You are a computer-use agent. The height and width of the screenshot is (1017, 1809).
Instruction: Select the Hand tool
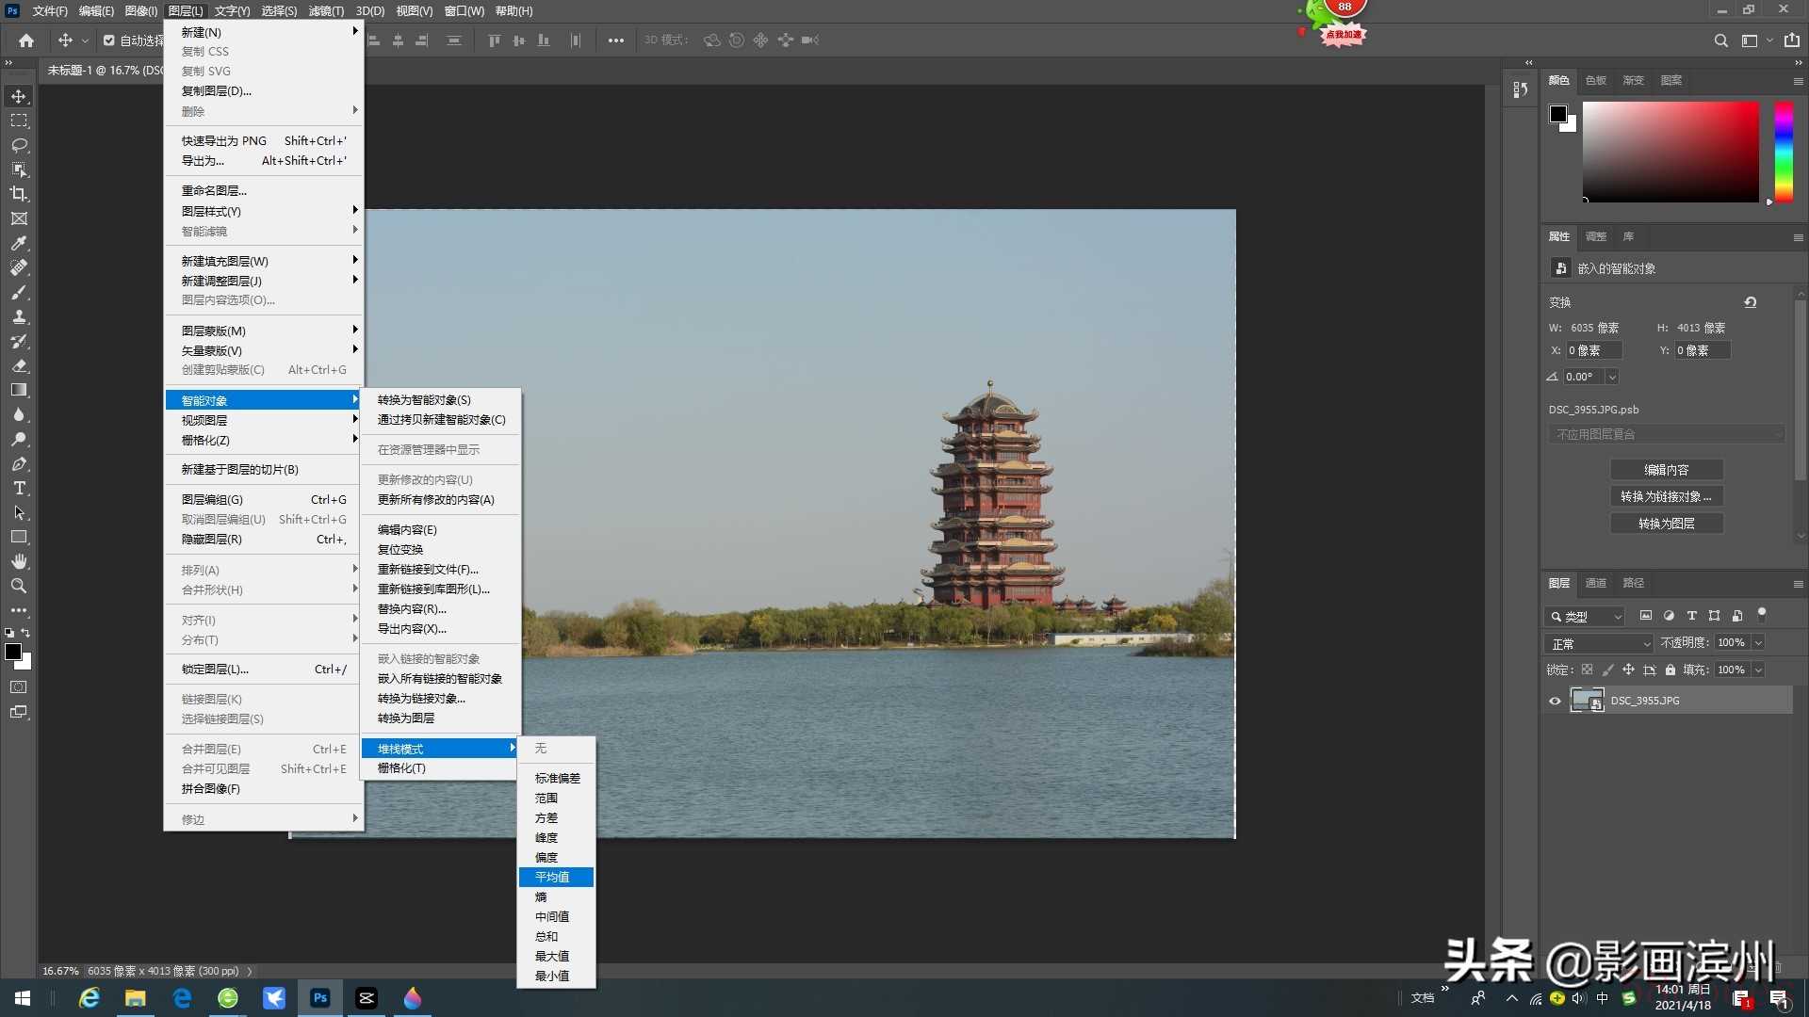19,561
